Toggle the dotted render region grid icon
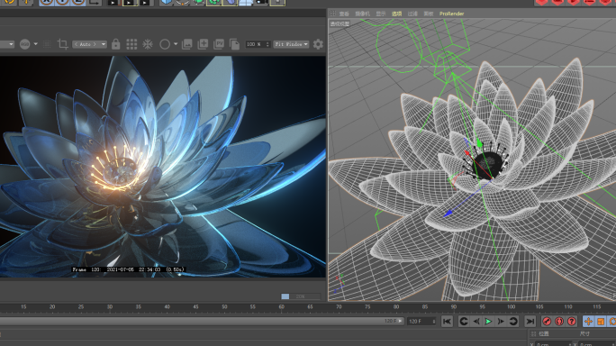 click(47, 44)
